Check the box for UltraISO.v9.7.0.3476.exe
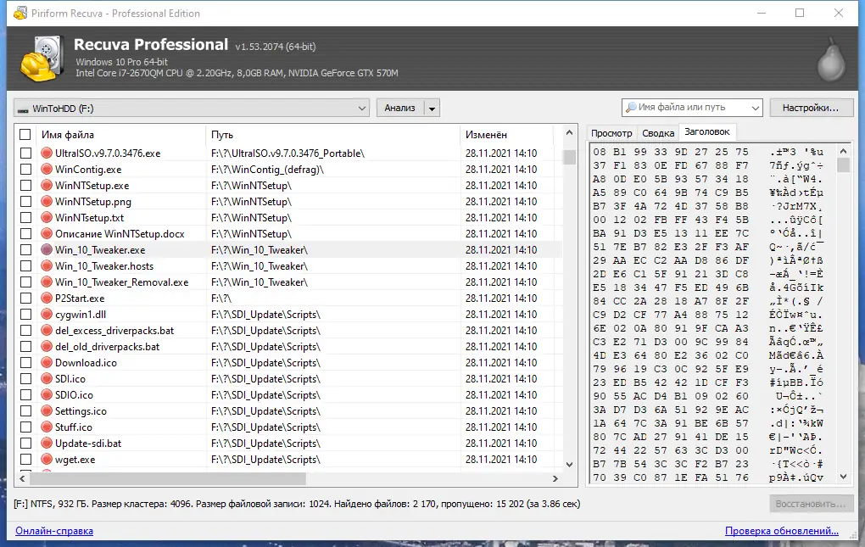 click(x=25, y=153)
